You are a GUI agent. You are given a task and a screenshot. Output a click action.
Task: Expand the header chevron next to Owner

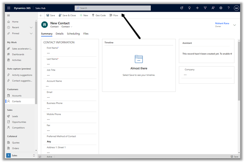pos(234,25)
